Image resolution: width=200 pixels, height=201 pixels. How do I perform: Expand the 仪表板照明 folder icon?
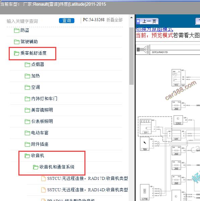27,122
